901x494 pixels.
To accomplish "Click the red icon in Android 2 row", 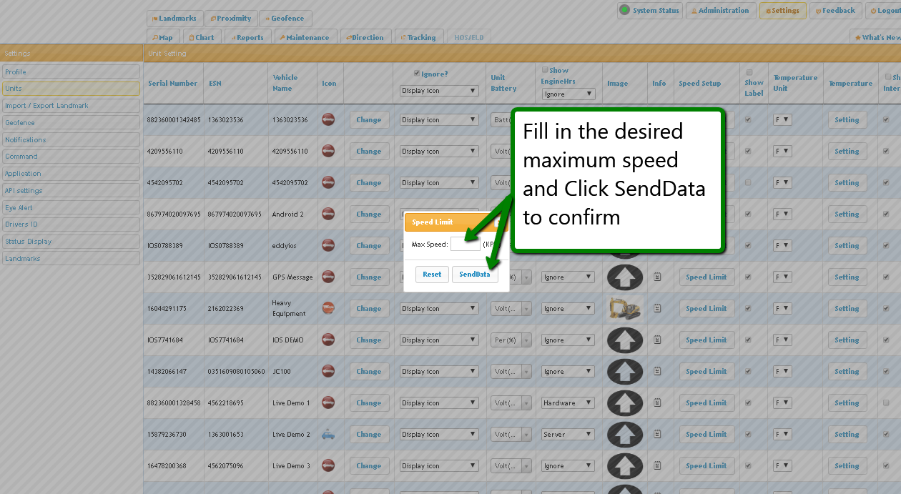I will (328, 214).
